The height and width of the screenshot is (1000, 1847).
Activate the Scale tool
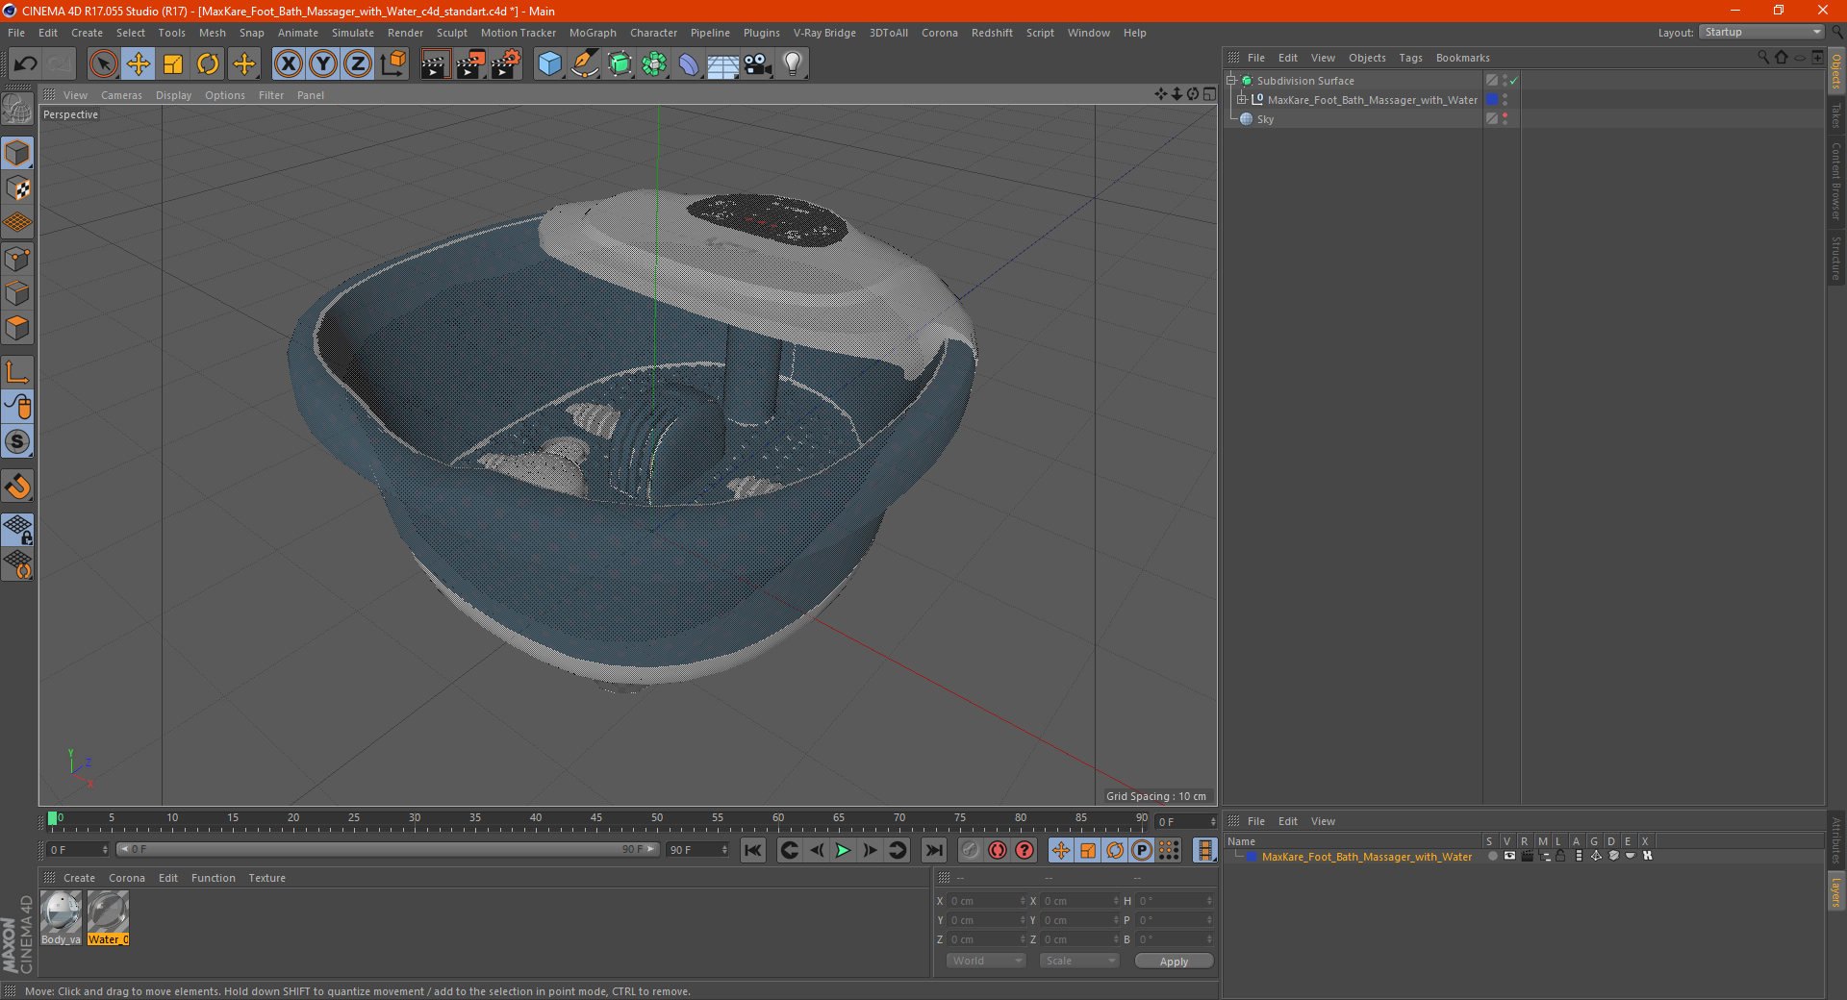coord(173,64)
